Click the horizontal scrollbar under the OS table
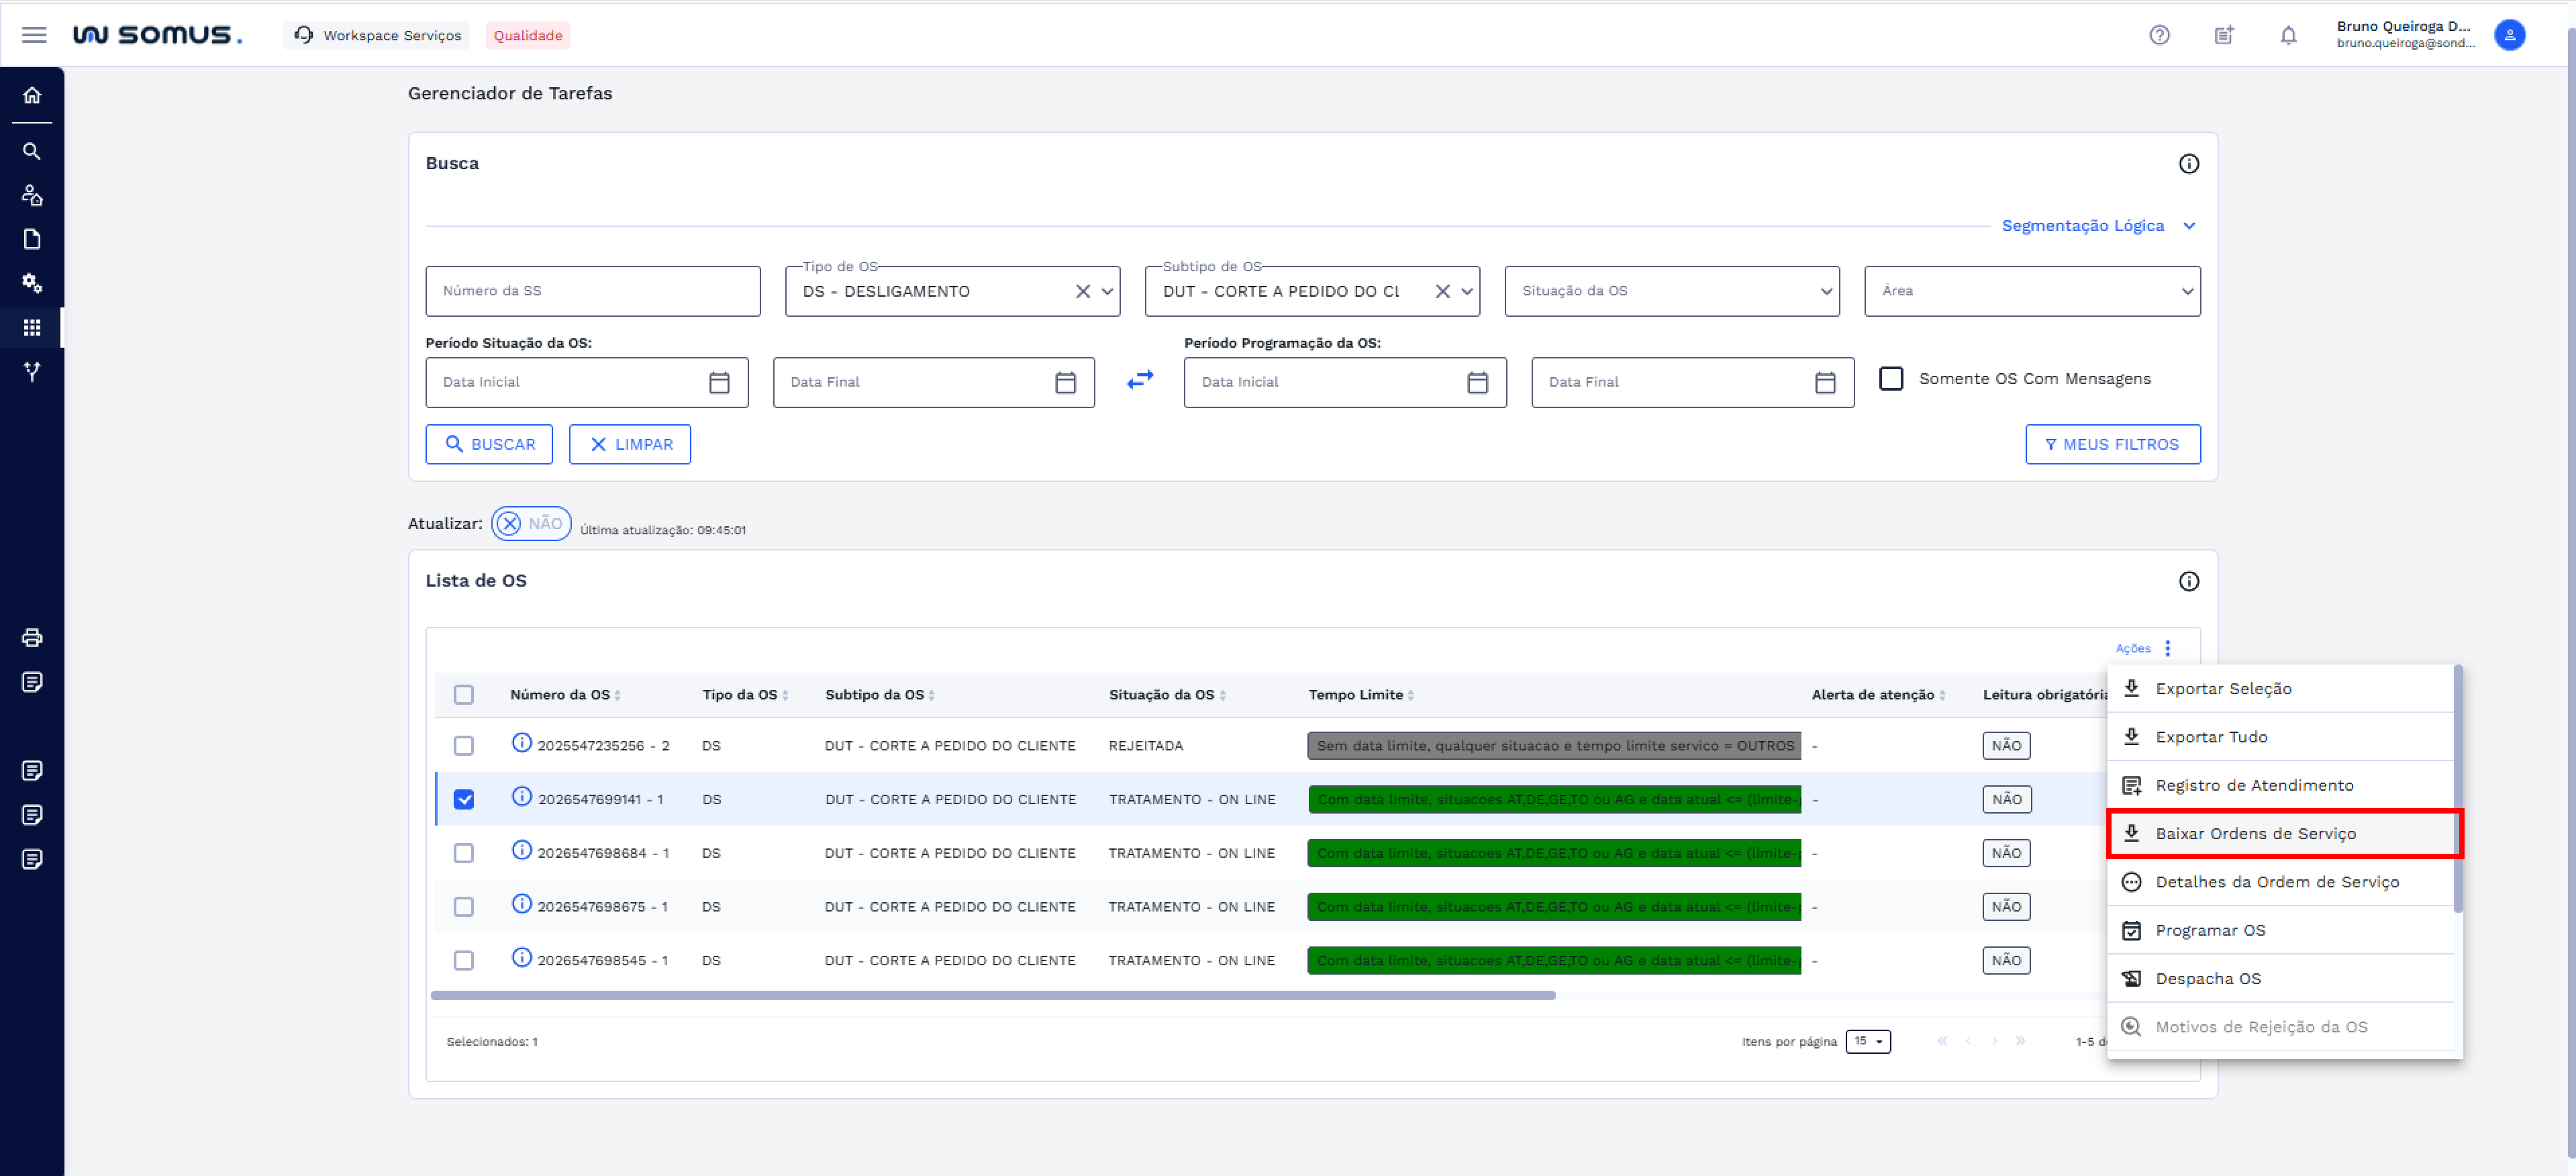2576x1176 pixels. [992, 995]
